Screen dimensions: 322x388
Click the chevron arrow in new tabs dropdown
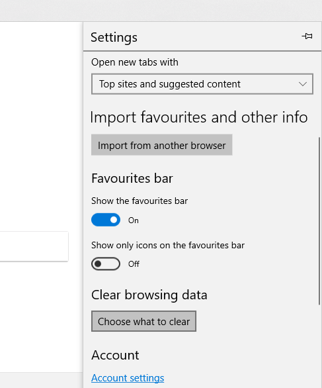tap(303, 84)
